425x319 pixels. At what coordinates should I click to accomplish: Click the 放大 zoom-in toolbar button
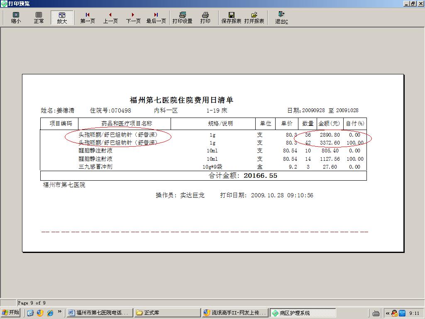coord(62,18)
